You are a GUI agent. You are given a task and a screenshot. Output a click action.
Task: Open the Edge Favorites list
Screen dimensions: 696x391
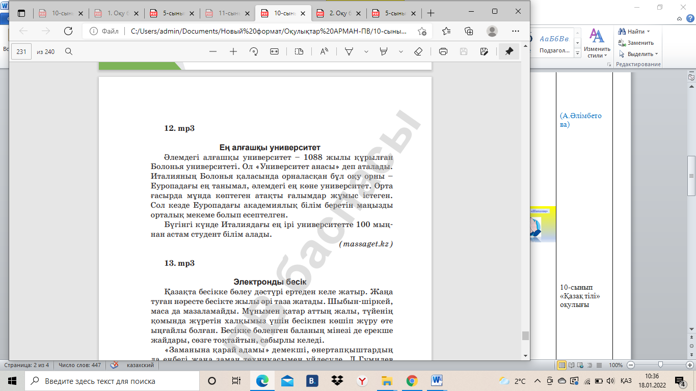(446, 31)
